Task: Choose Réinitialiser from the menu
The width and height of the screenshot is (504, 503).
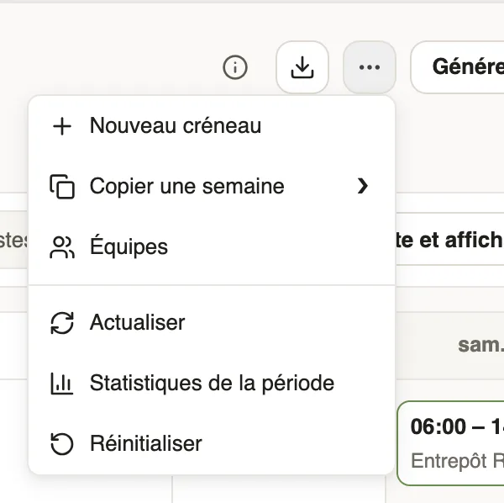Action: click(212, 443)
